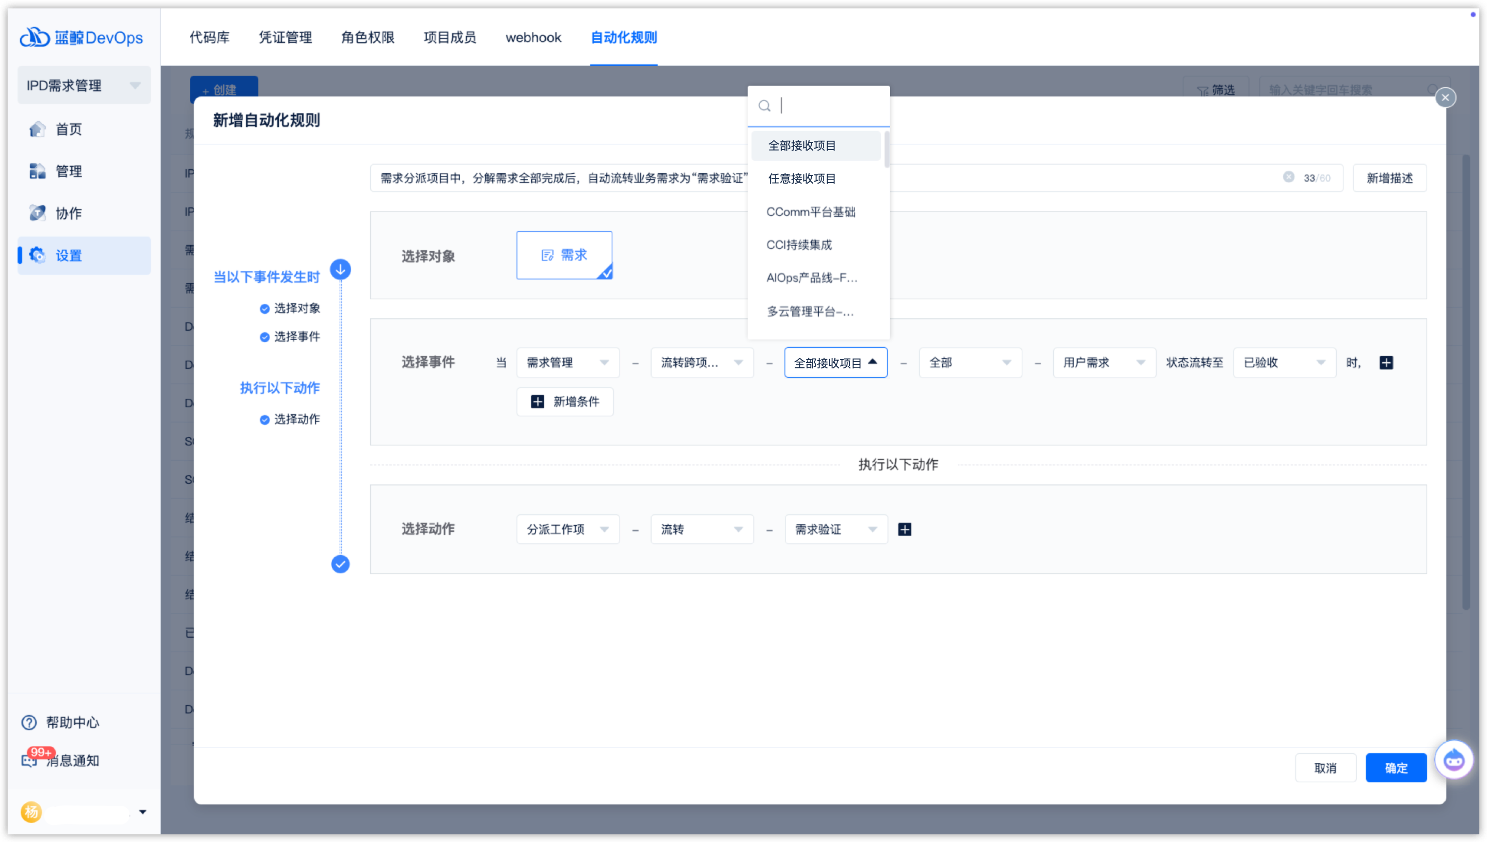The height and width of the screenshot is (842, 1487).
Task: Open the 协作 section icon in the sidebar
Action: (x=37, y=213)
